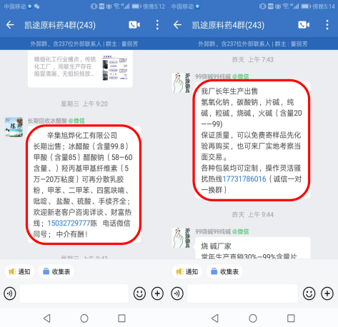This screenshot has width=338, height=327.
Task: Open the emoji picker in the left chat
Action: point(139,293)
